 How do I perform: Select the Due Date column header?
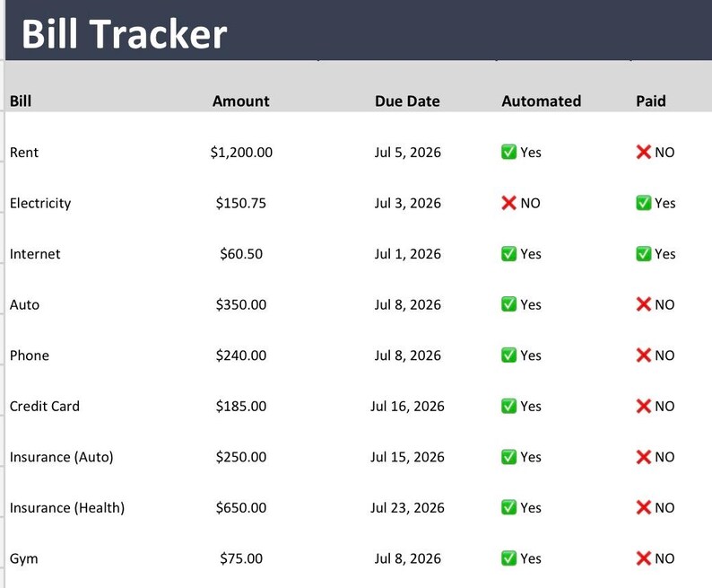pyautogui.click(x=407, y=101)
